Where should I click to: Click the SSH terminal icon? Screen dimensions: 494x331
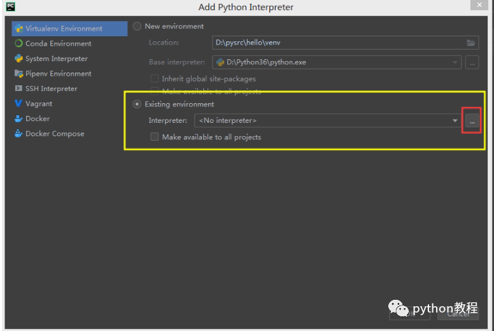pos(18,88)
